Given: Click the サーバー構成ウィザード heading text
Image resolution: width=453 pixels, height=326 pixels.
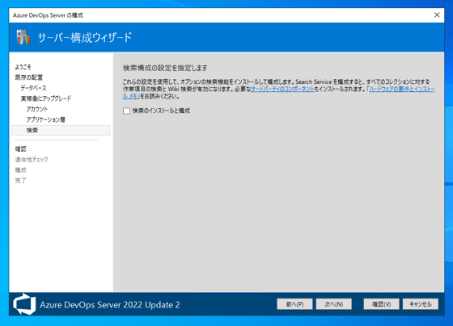Looking at the screenshot, I should (85, 37).
